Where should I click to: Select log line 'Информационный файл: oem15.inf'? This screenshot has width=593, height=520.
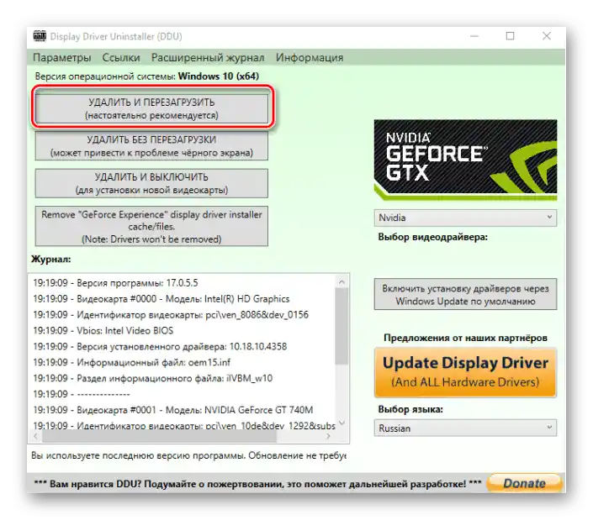(x=131, y=362)
